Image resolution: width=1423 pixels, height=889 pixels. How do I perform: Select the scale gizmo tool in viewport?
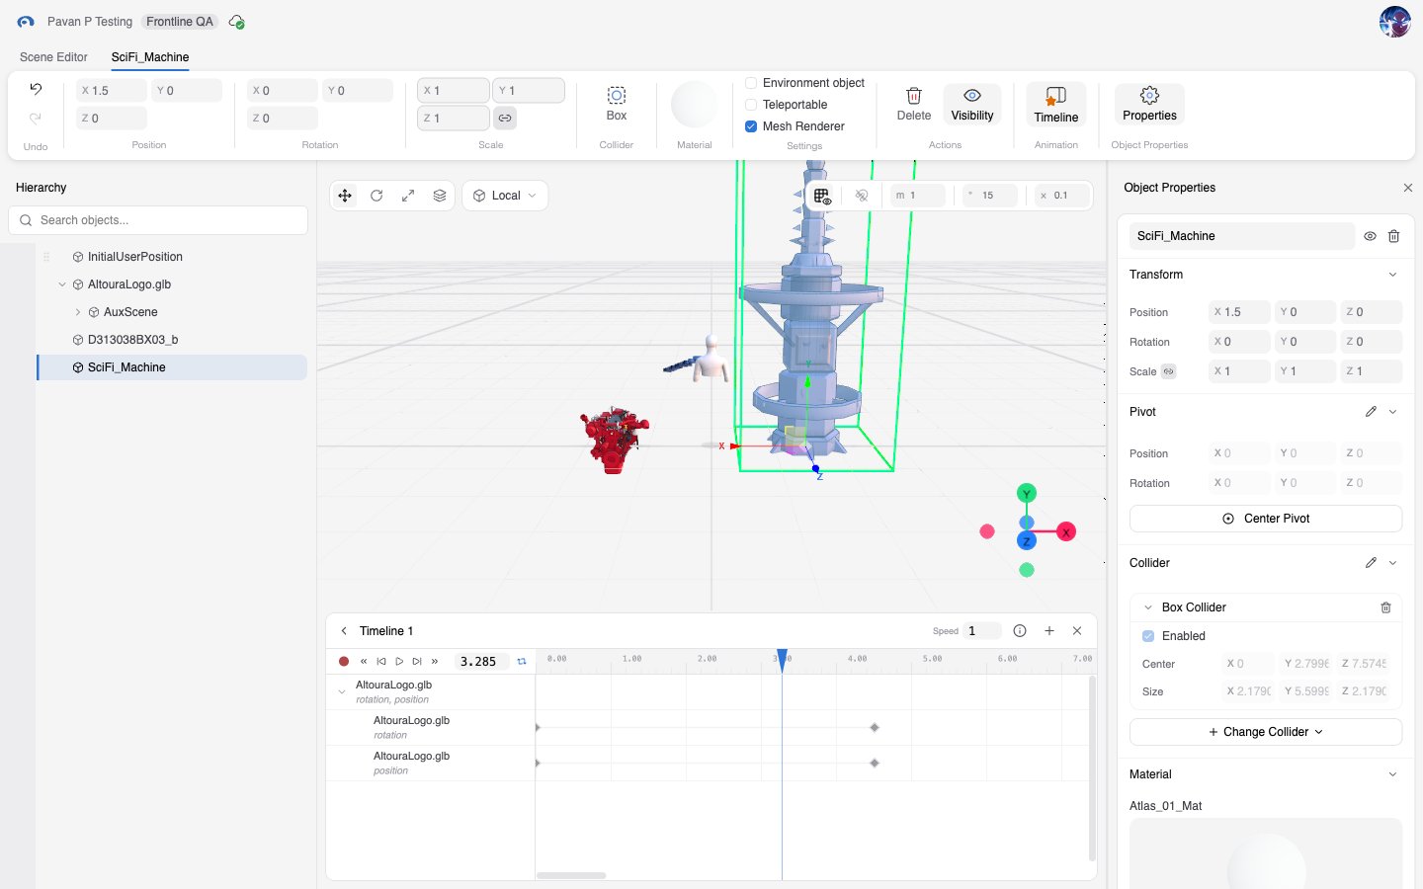point(408,196)
